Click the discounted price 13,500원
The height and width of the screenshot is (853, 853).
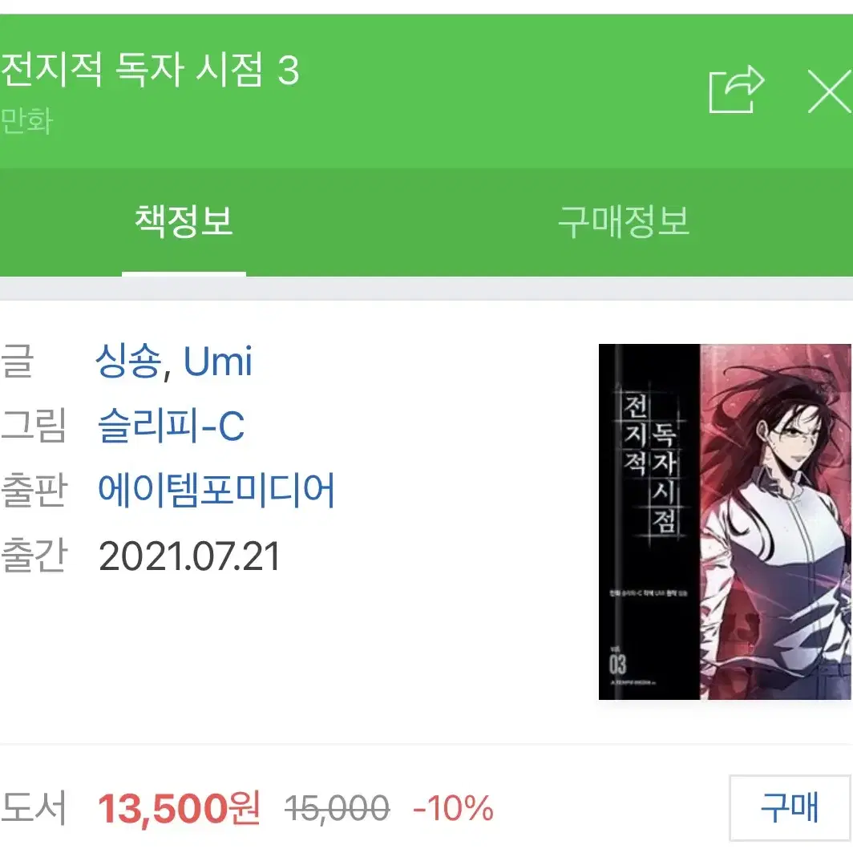(179, 808)
